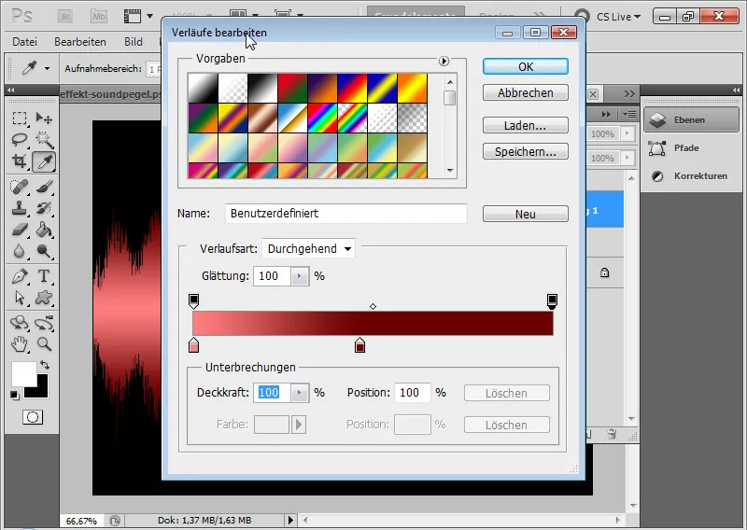
Task: Open the Datei menu
Action: coord(25,42)
